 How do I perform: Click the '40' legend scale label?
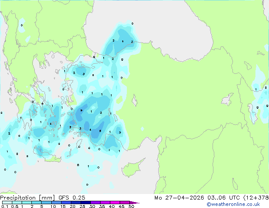click(x=112, y=206)
